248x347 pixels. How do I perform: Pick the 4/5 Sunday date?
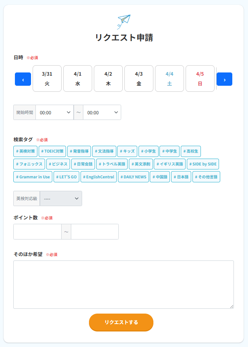coord(200,78)
